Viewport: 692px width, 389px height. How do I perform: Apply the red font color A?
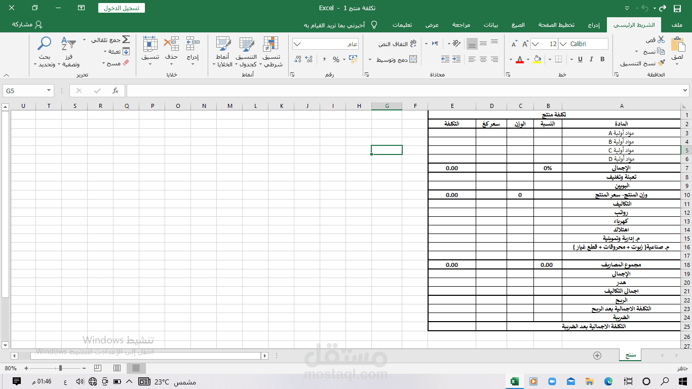pos(519,59)
